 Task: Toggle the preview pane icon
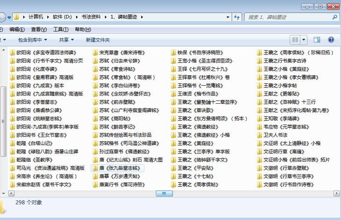[318, 40]
